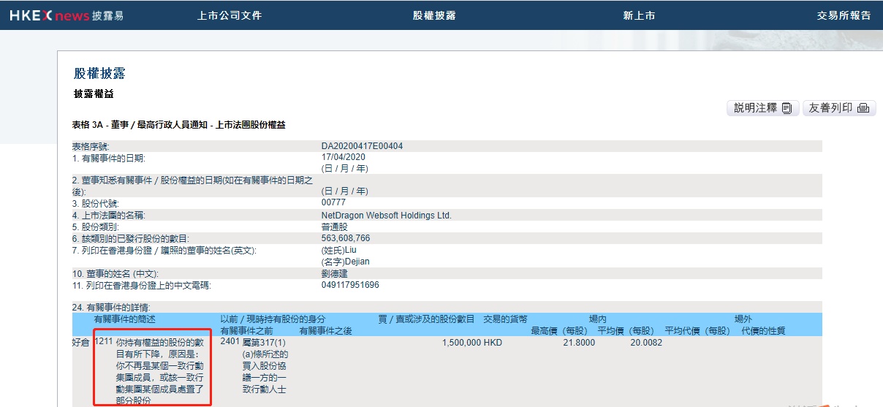Click label 表格序號
The height and width of the screenshot is (407, 883).
pos(91,147)
